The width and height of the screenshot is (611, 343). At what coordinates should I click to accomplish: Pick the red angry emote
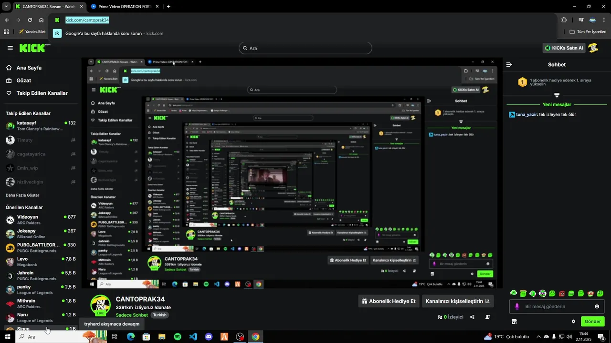pyautogui.click(x=562, y=293)
